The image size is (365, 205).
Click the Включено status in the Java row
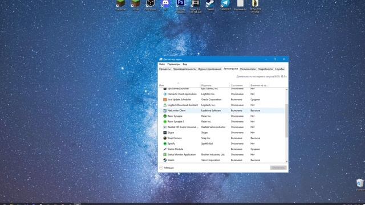(x=237, y=100)
